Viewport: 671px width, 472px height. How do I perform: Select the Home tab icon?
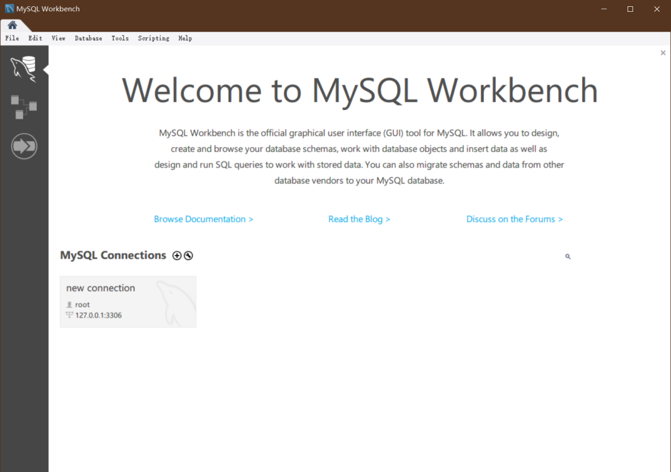pos(12,25)
